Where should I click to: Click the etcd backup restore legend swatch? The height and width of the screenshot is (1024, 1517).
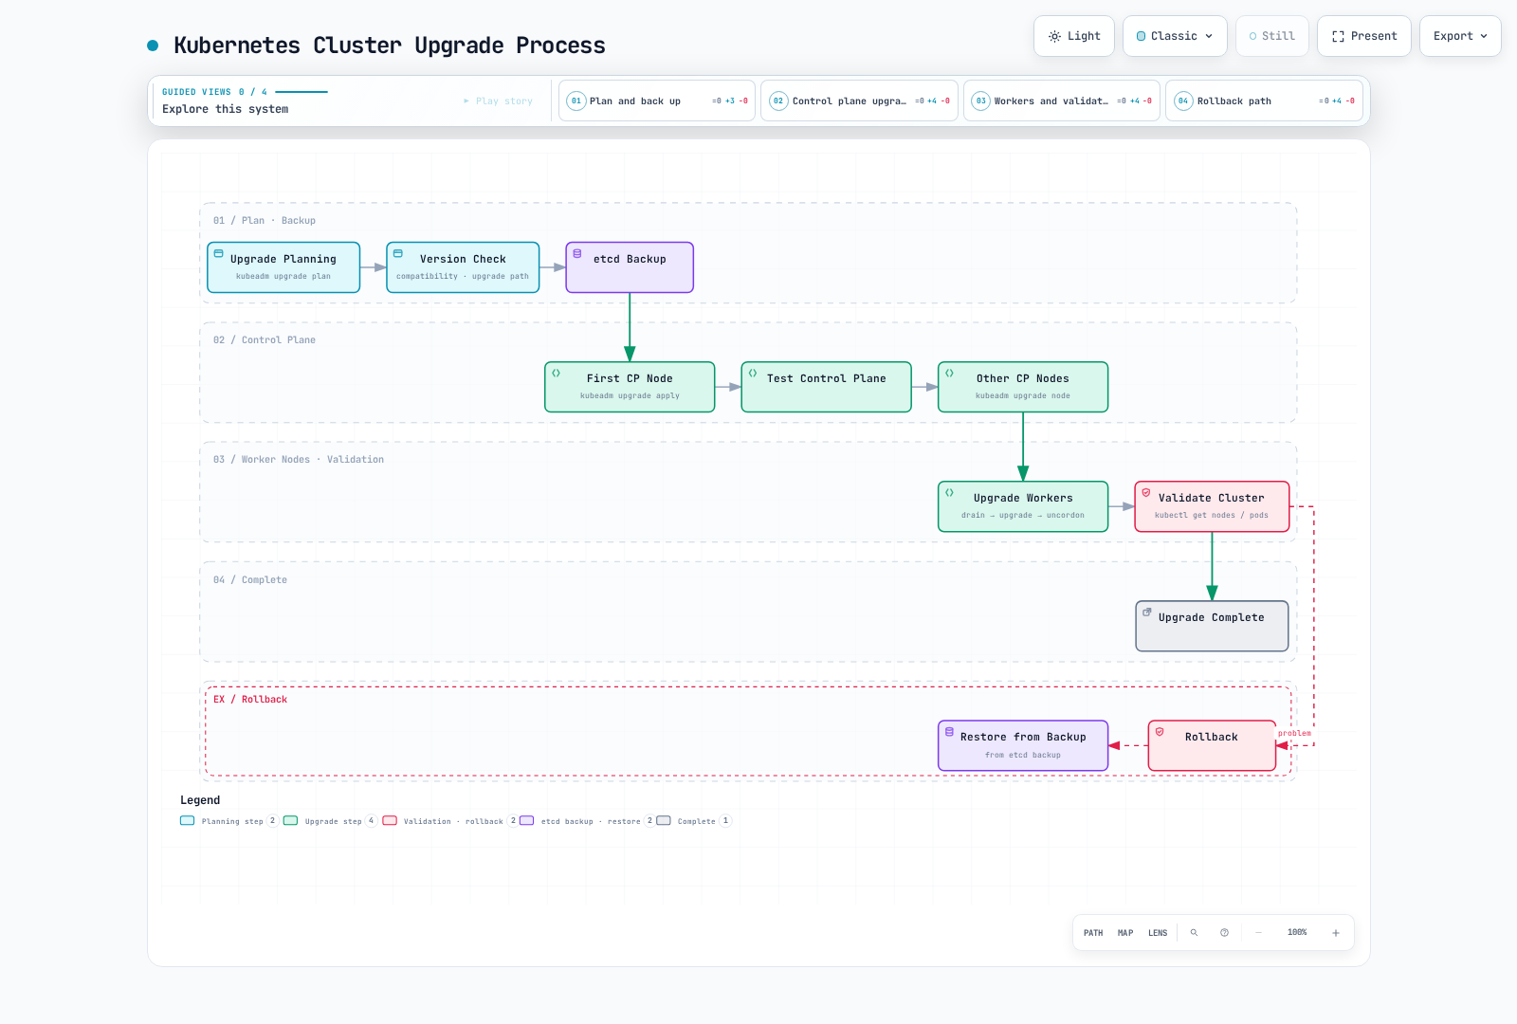click(527, 821)
